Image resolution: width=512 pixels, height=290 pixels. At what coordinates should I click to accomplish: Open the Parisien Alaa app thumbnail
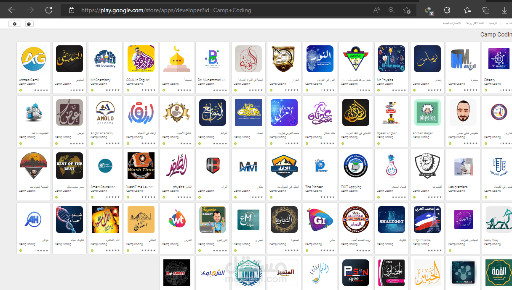pyautogui.click(x=356, y=273)
